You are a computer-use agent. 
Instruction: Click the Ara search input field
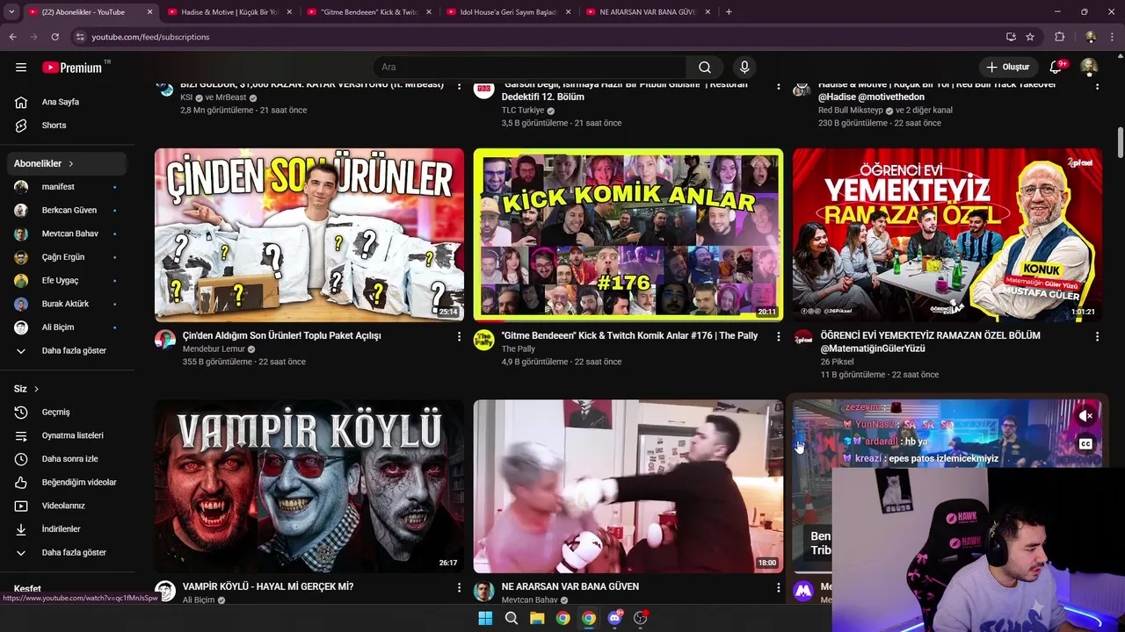click(x=530, y=67)
